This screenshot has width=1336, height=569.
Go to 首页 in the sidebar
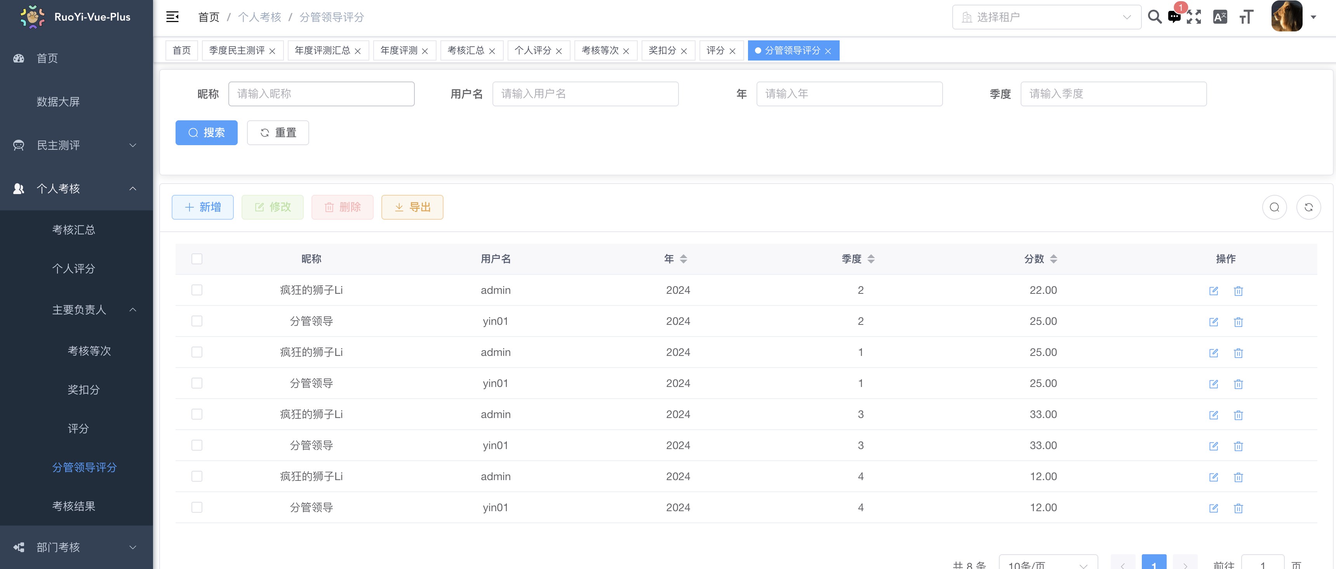76,58
